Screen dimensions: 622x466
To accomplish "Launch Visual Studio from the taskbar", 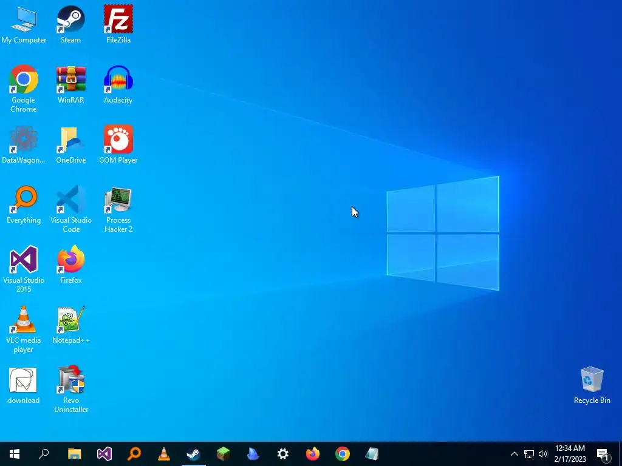I will click(x=104, y=454).
